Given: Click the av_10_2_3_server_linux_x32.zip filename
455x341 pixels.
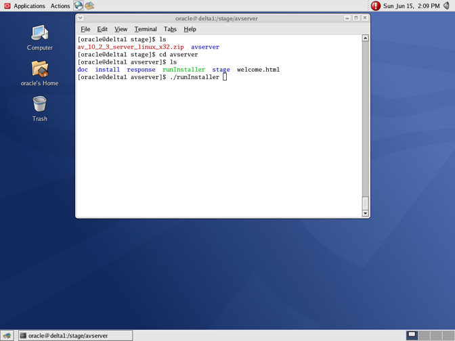Looking at the screenshot, I should click(x=131, y=47).
